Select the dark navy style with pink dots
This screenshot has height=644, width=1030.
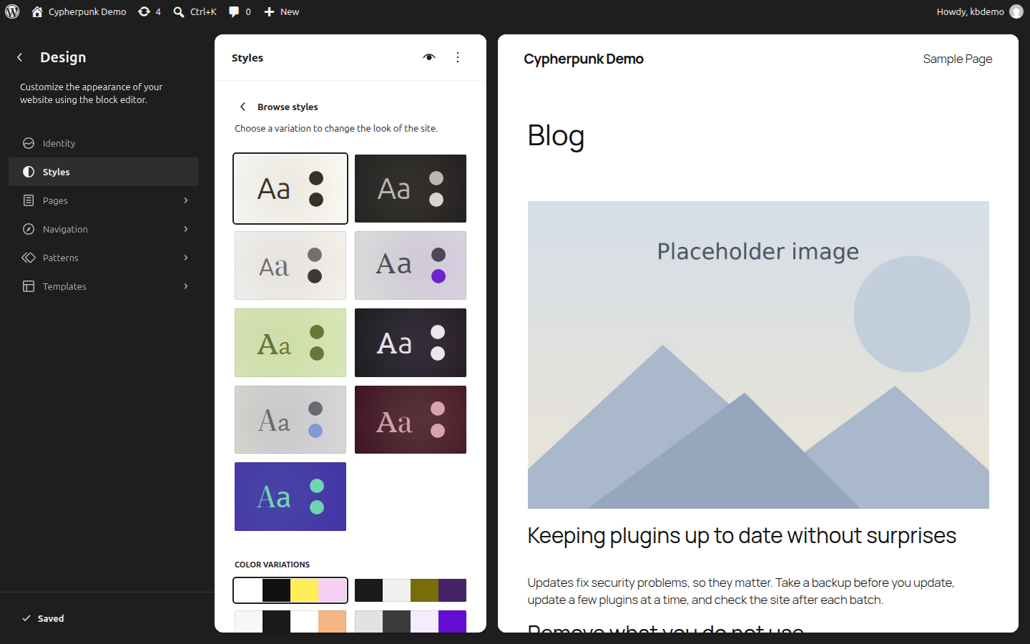click(x=411, y=343)
